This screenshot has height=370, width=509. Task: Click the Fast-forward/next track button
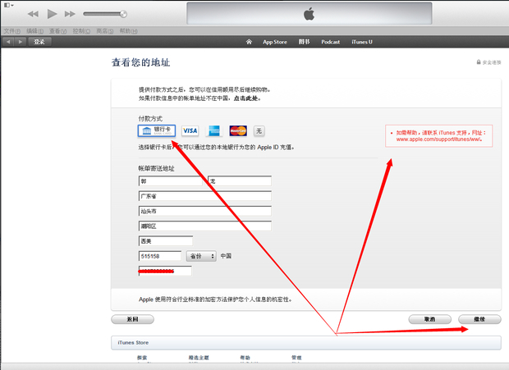70,14
